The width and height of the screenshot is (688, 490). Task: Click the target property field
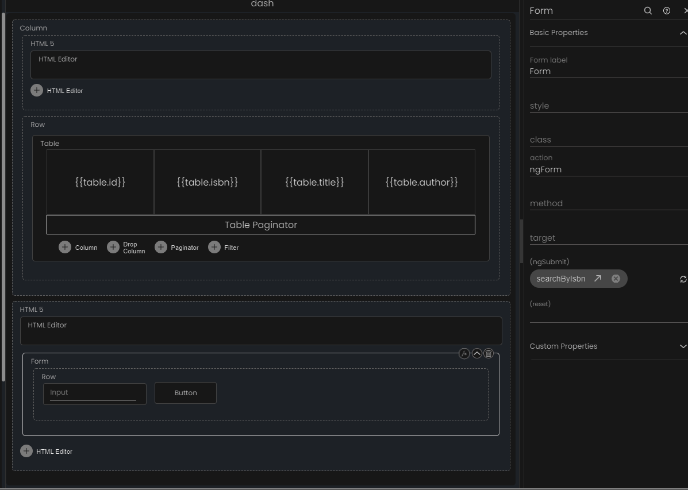tap(609, 238)
